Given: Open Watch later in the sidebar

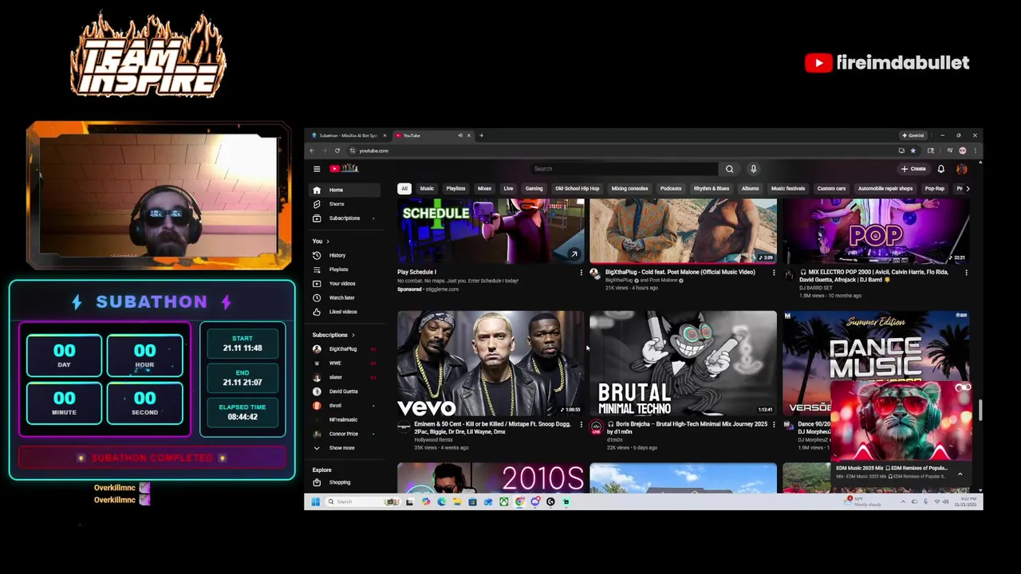Looking at the screenshot, I should (x=345, y=297).
